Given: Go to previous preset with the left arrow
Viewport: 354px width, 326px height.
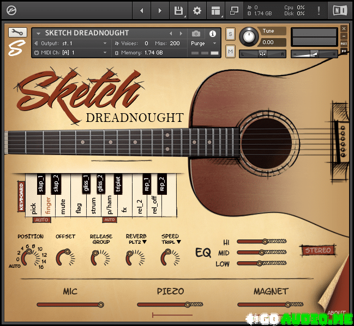Looking at the screenshot, I should click(x=142, y=10).
